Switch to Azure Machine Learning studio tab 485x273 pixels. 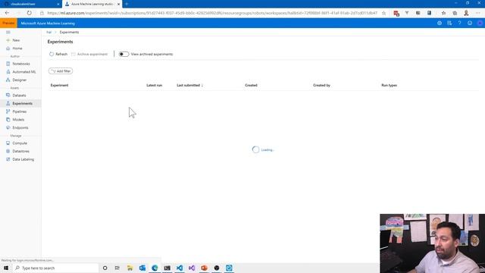click(x=92, y=4)
